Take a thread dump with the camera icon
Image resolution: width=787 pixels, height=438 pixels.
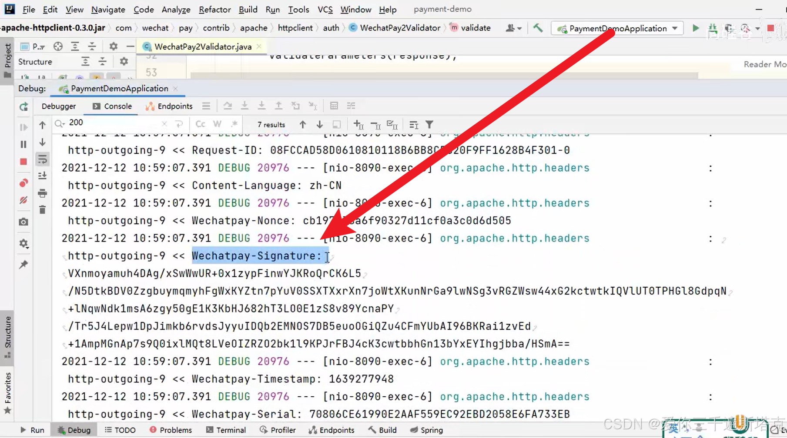point(23,222)
